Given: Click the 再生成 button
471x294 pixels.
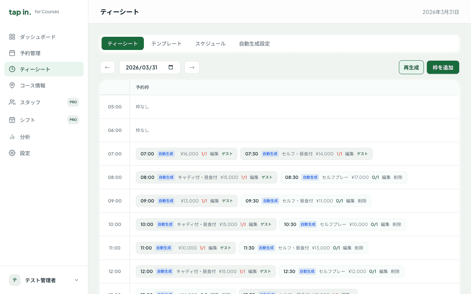Looking at the screenshot, I should pos(411,67).
